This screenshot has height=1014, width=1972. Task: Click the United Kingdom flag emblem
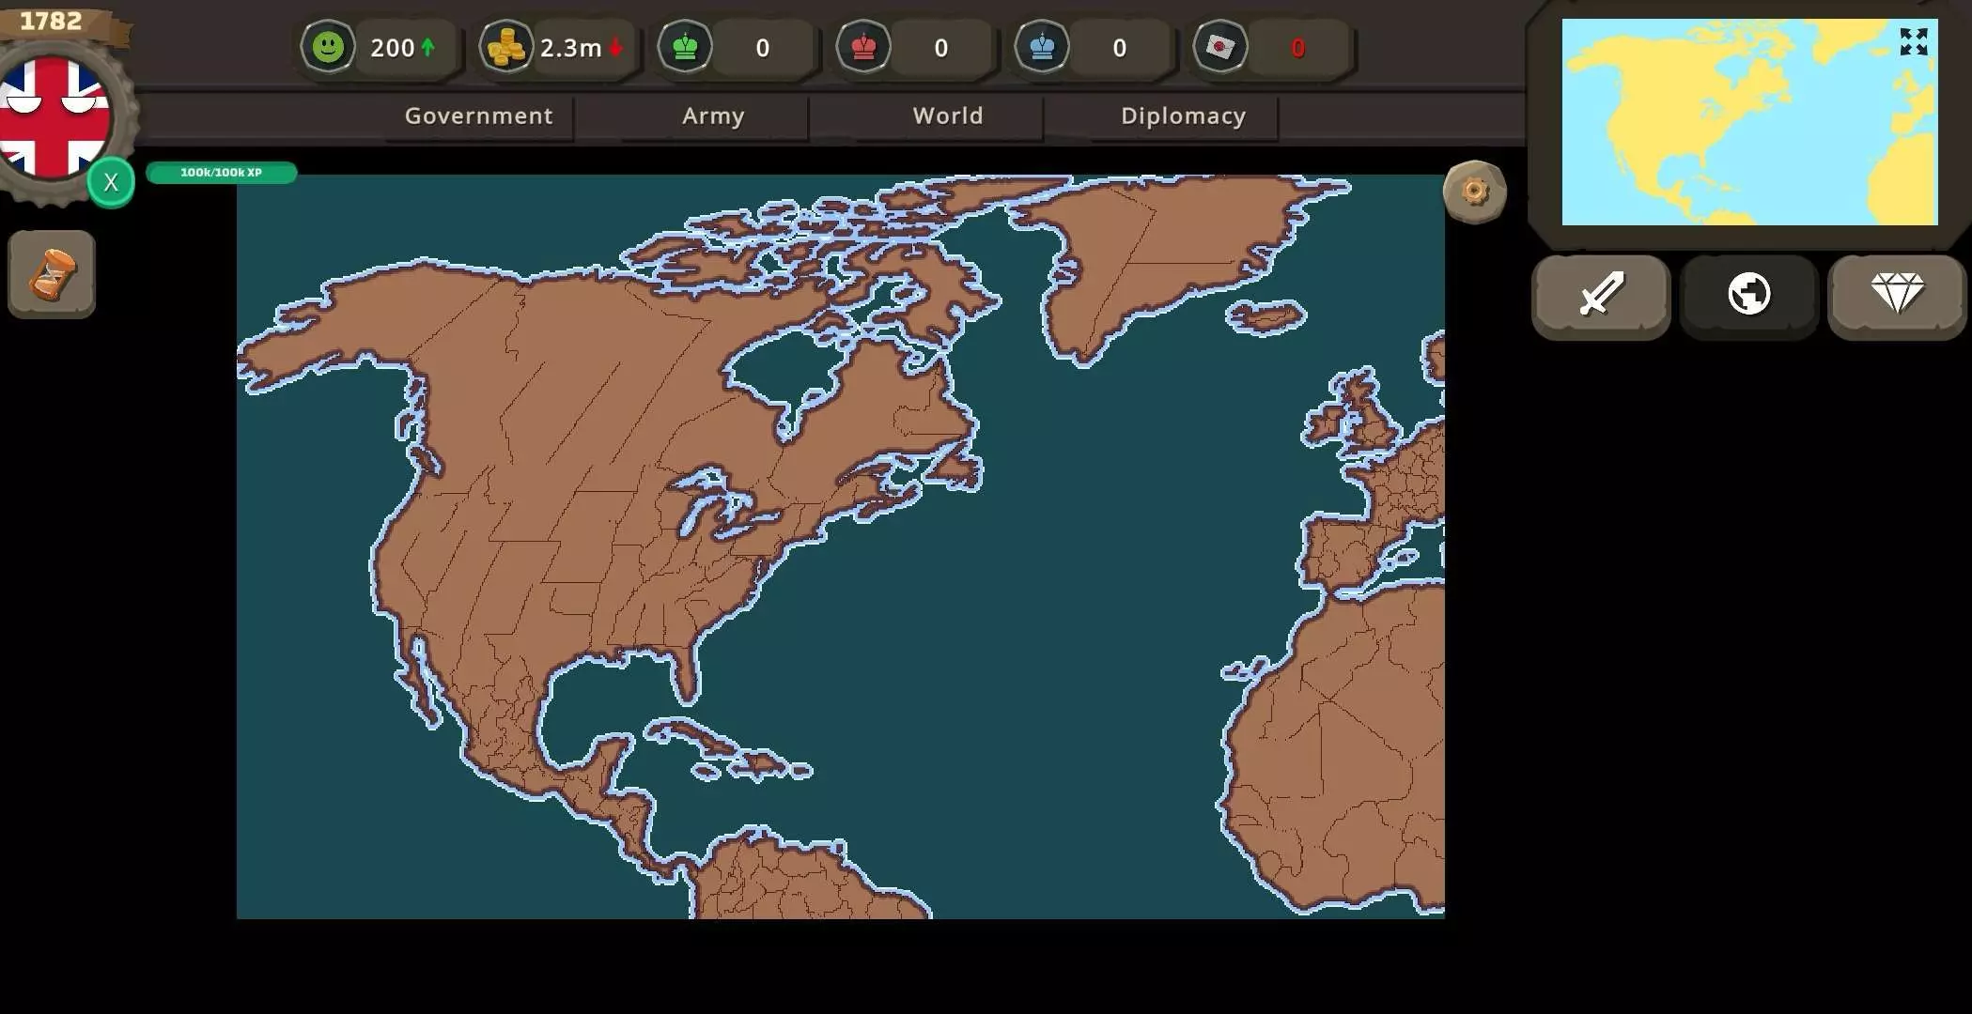(54, 117)
